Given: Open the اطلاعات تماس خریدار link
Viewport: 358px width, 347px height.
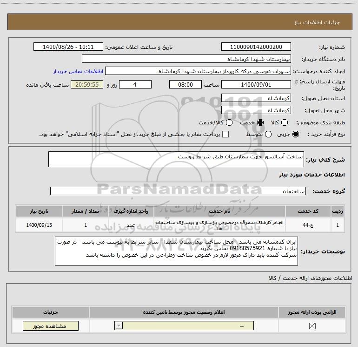Looking at the screenshot, I should click(78, 71).
